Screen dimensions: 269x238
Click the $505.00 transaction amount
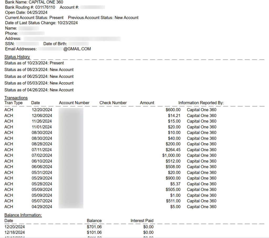click(173, 190)
